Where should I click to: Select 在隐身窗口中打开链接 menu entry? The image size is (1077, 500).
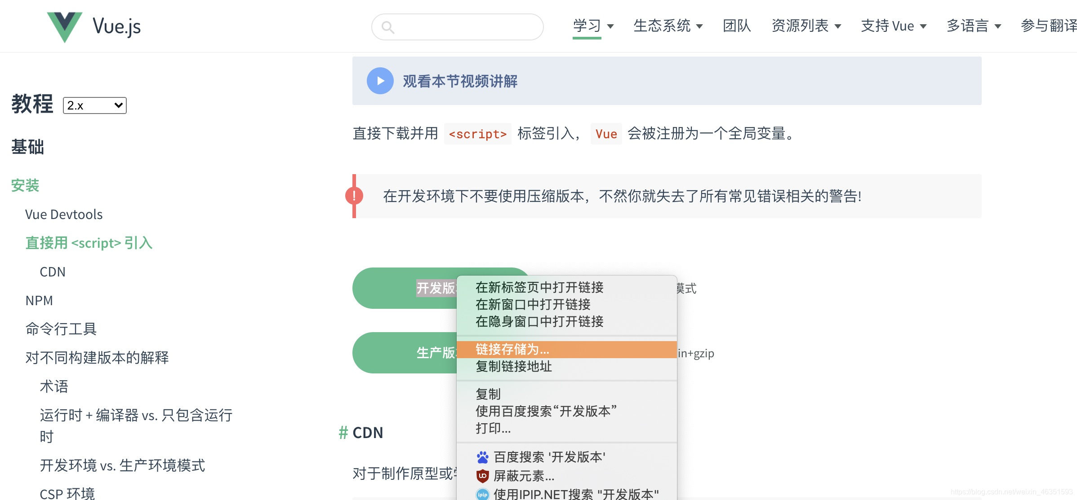pyautogui.click(x=567, y=321)
